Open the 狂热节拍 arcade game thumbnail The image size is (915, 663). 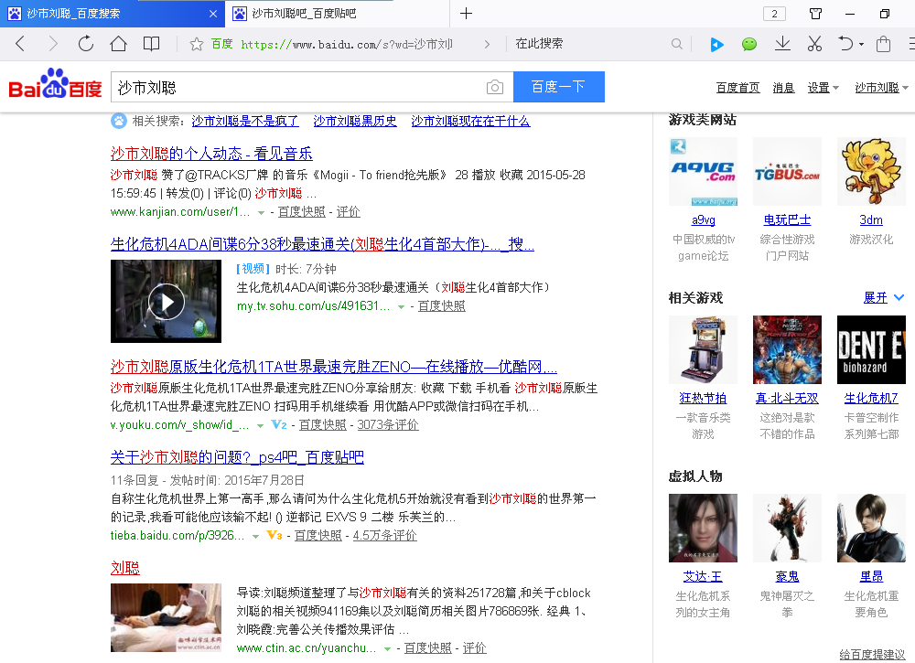(703, 350)
